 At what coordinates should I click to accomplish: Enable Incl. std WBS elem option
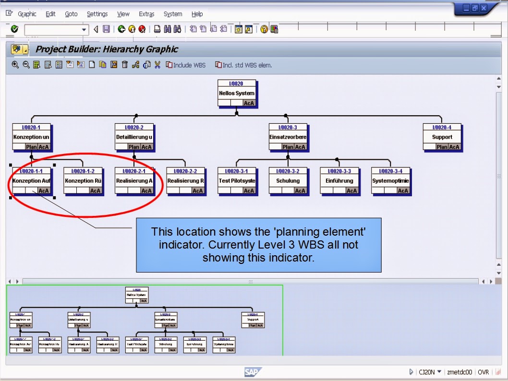click(x=243, y=64)
